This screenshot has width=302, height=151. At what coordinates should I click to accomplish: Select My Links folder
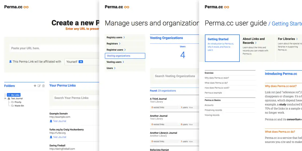pyautogui.click(x=14, y=95)
